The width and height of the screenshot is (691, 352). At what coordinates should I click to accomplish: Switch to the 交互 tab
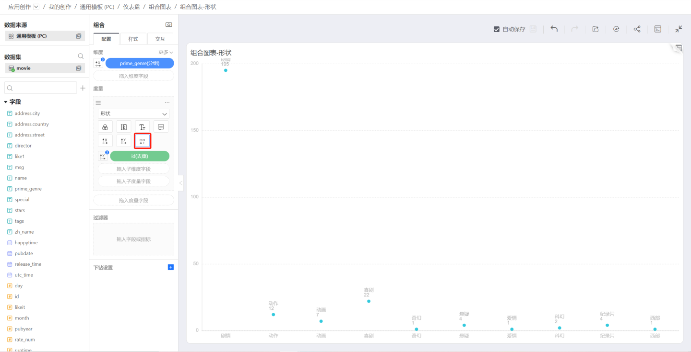click(x=160, y=39)
